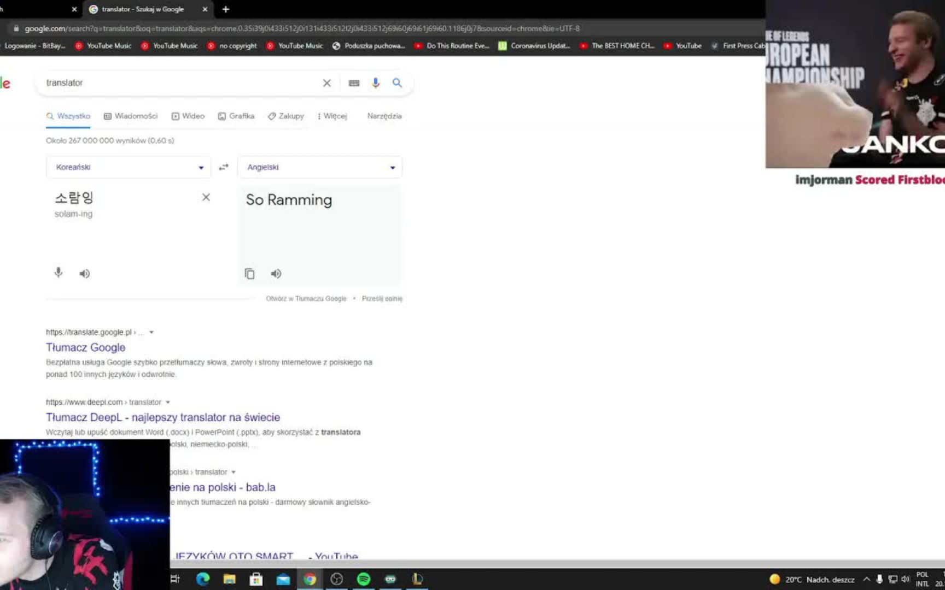Switch to the Wideo tab
Viewport: 945px width, 590px height.
pos(188,116)
